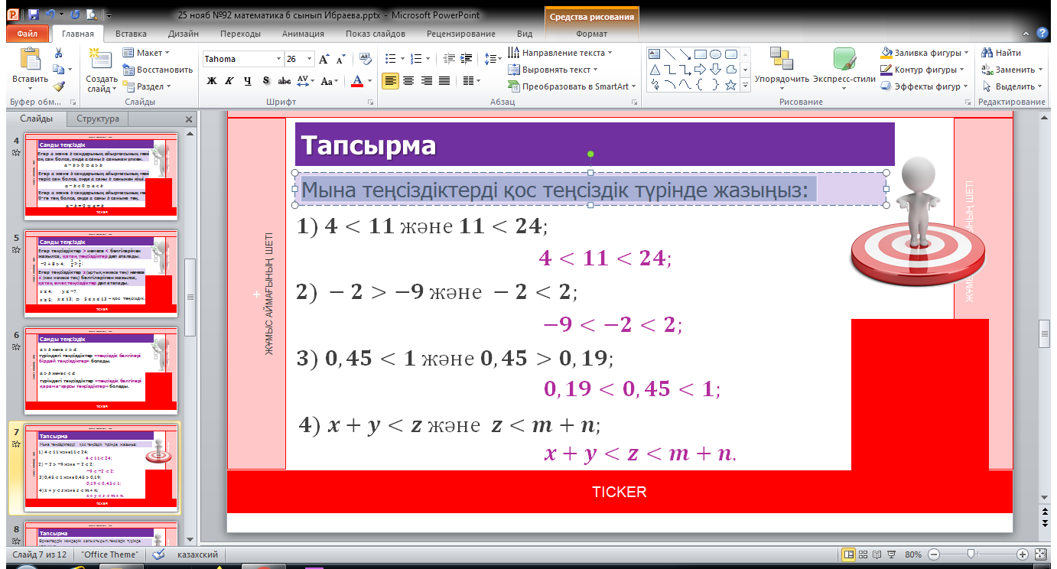1057x569 pixels.
Task: Switch to the Вставка ribbon tab
Action: click(131, 34)
